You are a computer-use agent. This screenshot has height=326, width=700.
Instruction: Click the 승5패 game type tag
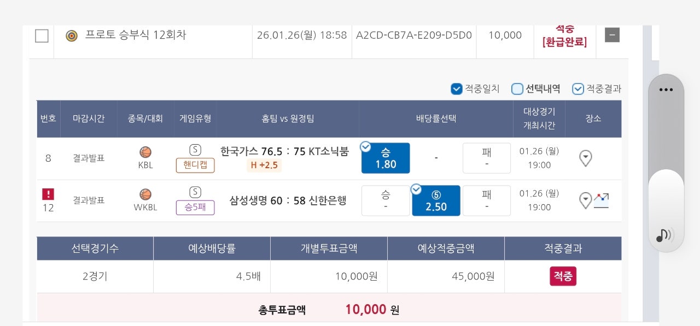click(x=195, y=208)
